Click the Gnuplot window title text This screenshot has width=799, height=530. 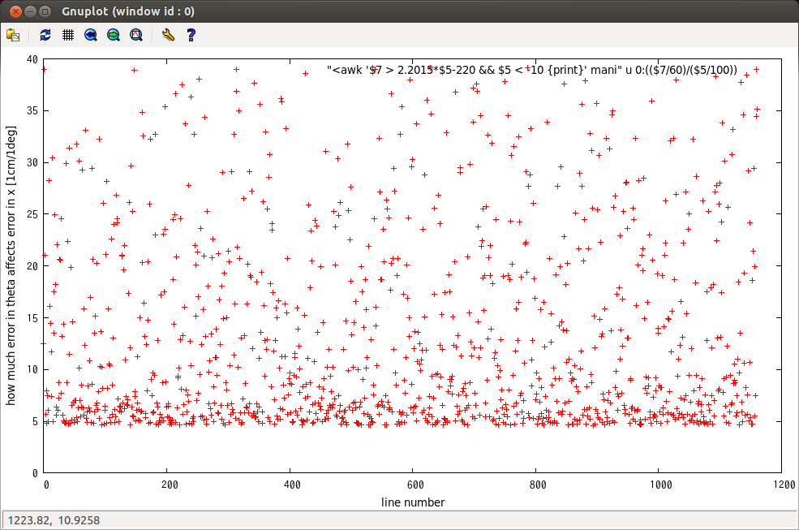pyautogui.click(x=127, y=12)
